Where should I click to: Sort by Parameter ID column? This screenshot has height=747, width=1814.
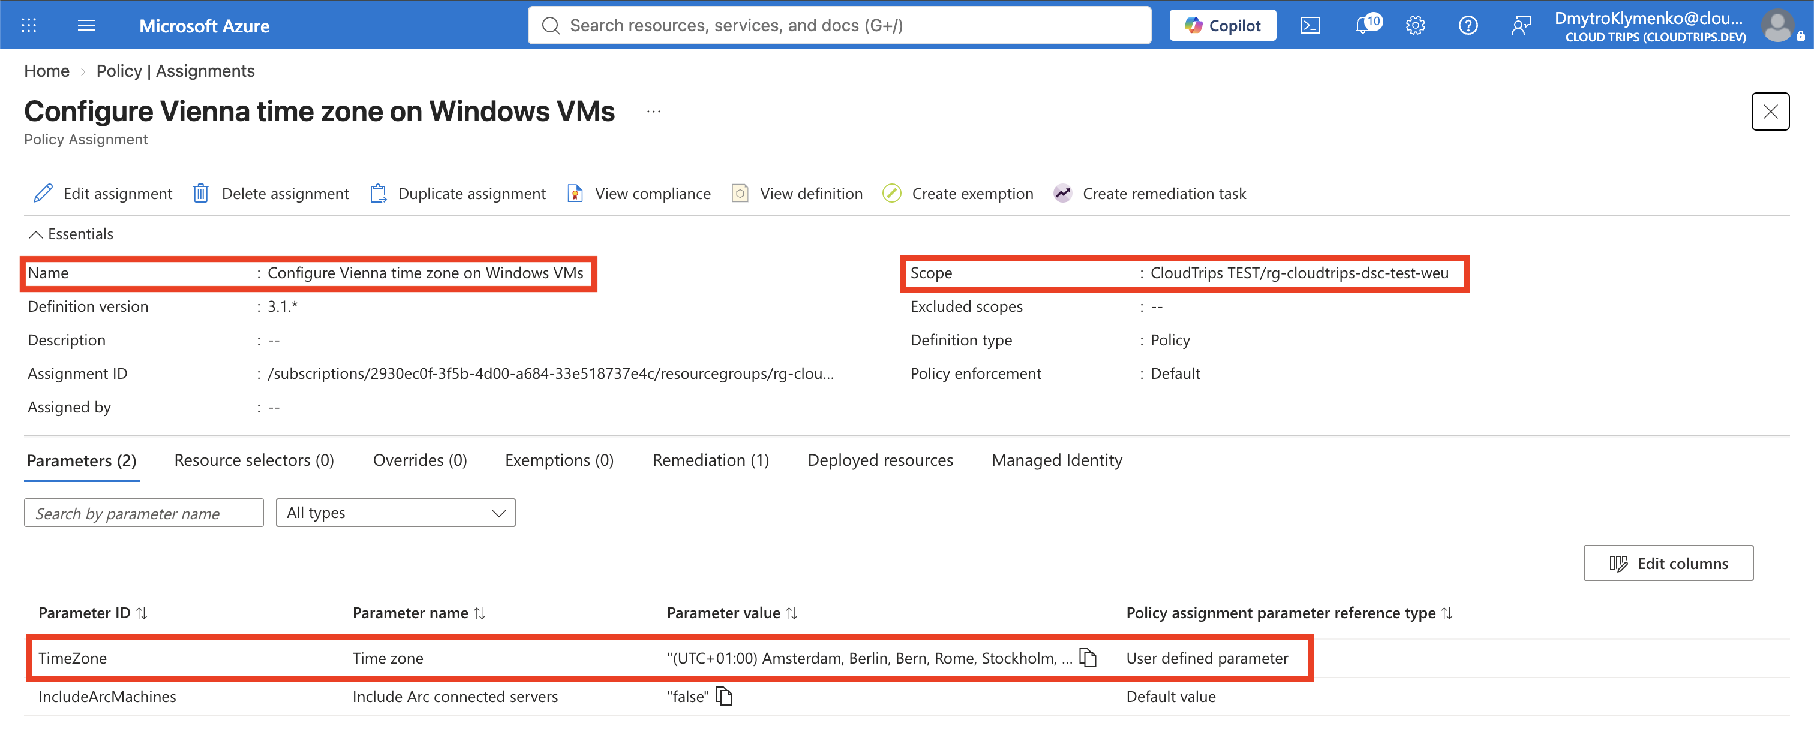click(x=93, y=613)
